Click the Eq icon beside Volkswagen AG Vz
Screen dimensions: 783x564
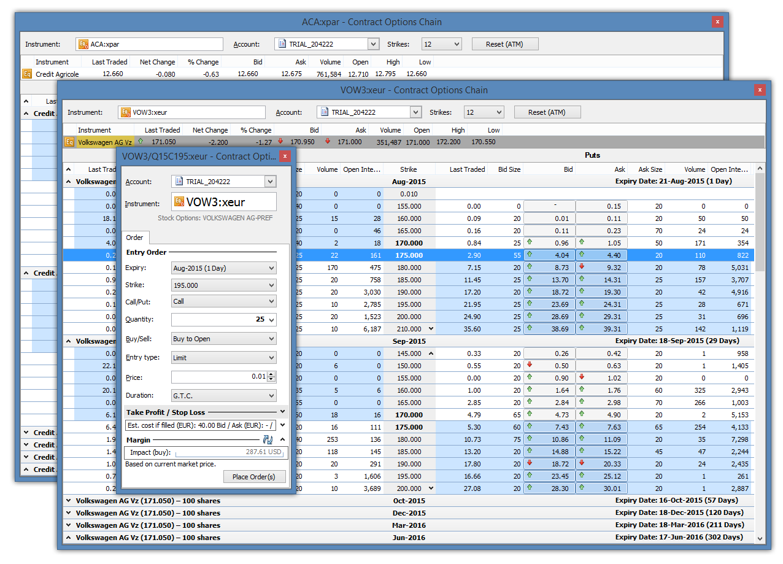[69, 142]
